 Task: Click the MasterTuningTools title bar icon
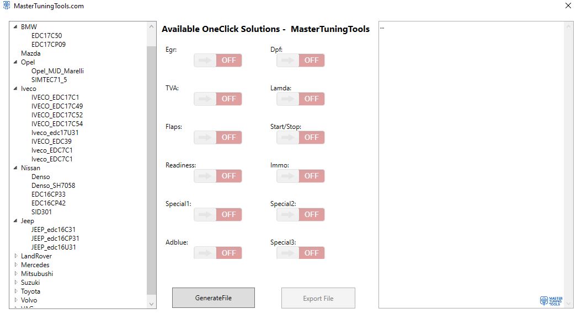coord(7,6)
